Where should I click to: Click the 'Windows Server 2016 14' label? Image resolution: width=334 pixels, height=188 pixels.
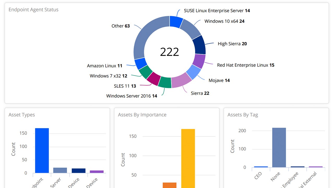click(x=132, y=96)
